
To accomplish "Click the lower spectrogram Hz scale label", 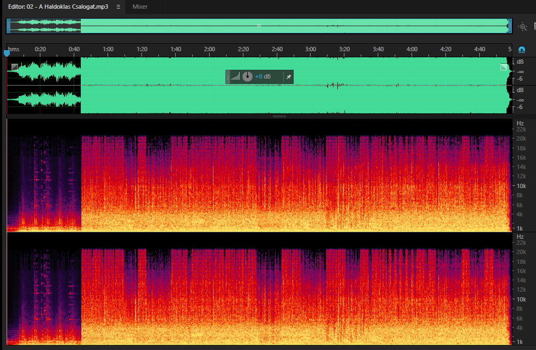I will tap(520, 237).
